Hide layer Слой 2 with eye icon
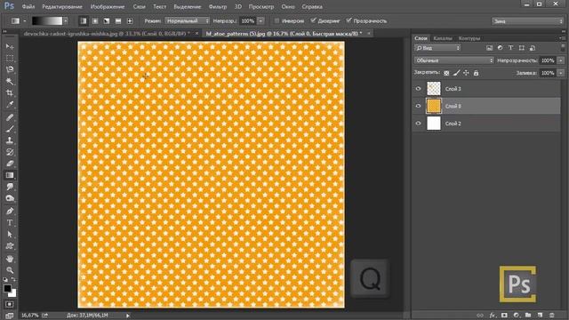The height and width of the screenshot is (320, 569). click(x=419, y=124)
